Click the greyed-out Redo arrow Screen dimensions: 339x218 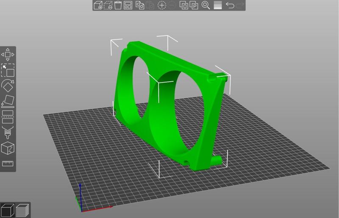click(x=240, y=5)
